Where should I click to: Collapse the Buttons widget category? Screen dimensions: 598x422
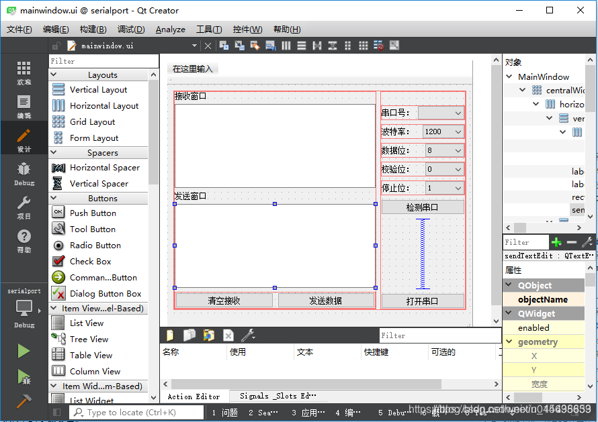pyautogui.click(x=54, y=198)
